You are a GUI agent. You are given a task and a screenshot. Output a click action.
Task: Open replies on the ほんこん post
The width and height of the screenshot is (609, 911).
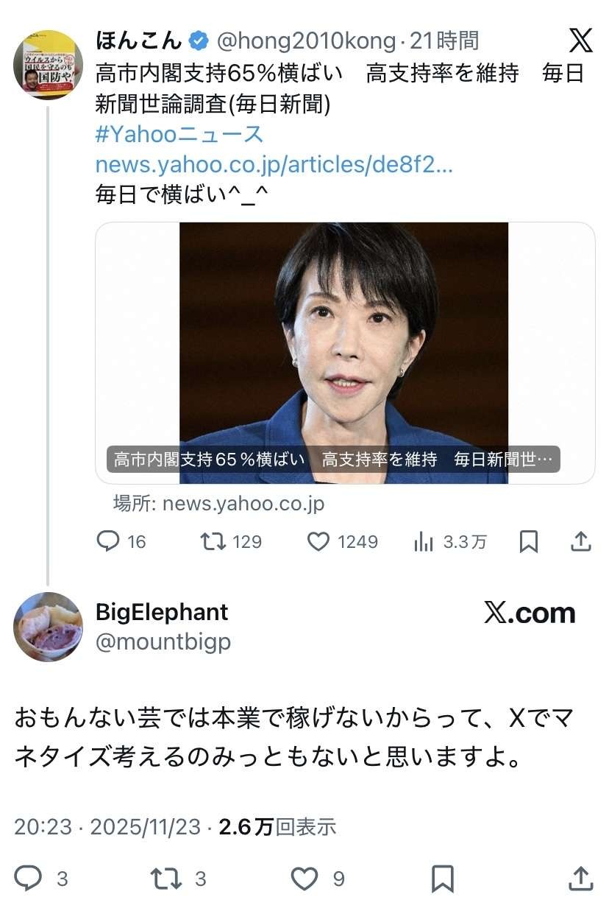tap(108, 542)
